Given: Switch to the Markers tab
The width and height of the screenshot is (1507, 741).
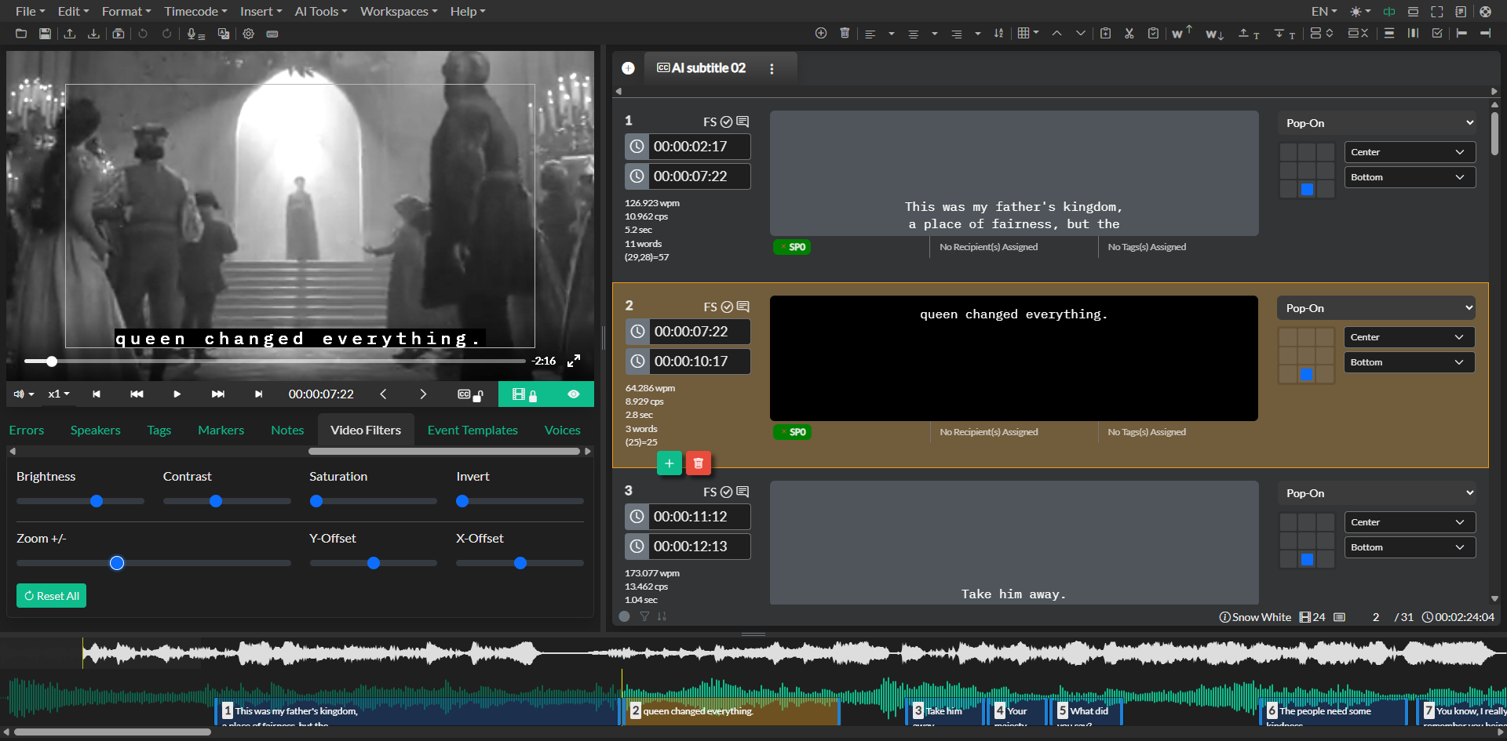Looking at the screenshot, I should (x=221, y=430).
